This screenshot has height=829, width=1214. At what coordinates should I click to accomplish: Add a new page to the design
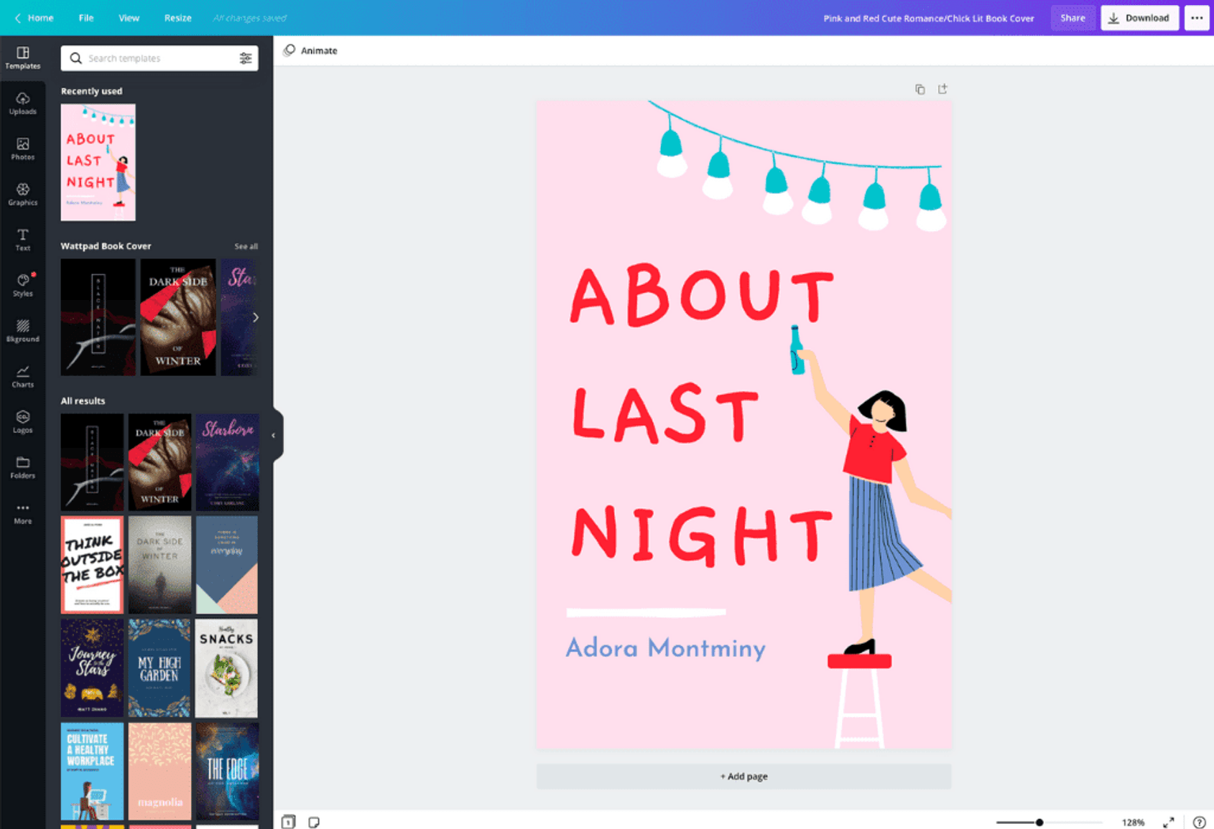(x=743, y=776)
